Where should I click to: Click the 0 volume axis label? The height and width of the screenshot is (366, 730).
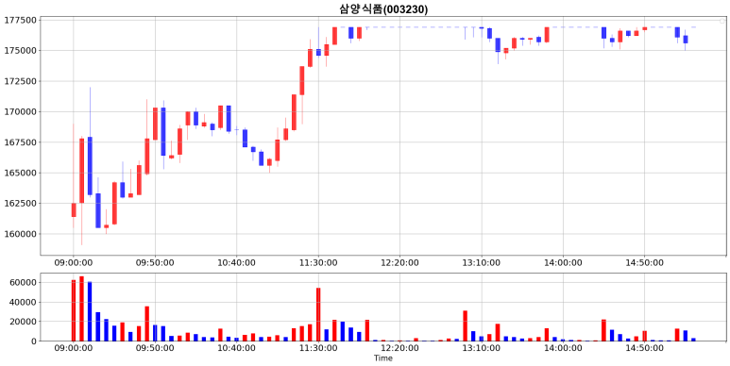33,341
